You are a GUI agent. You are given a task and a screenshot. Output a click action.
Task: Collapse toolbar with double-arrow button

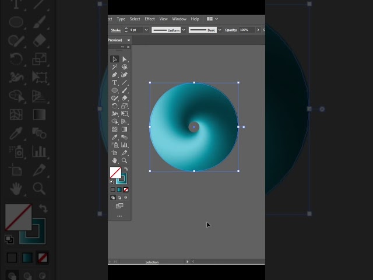click(x=122, y=47)
